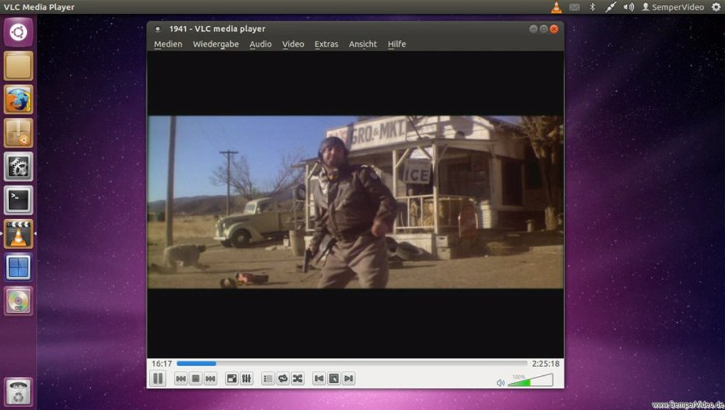Seek in the playback progress bar
This screenshot has width=725, height=410.
click(x=352, y=363)
